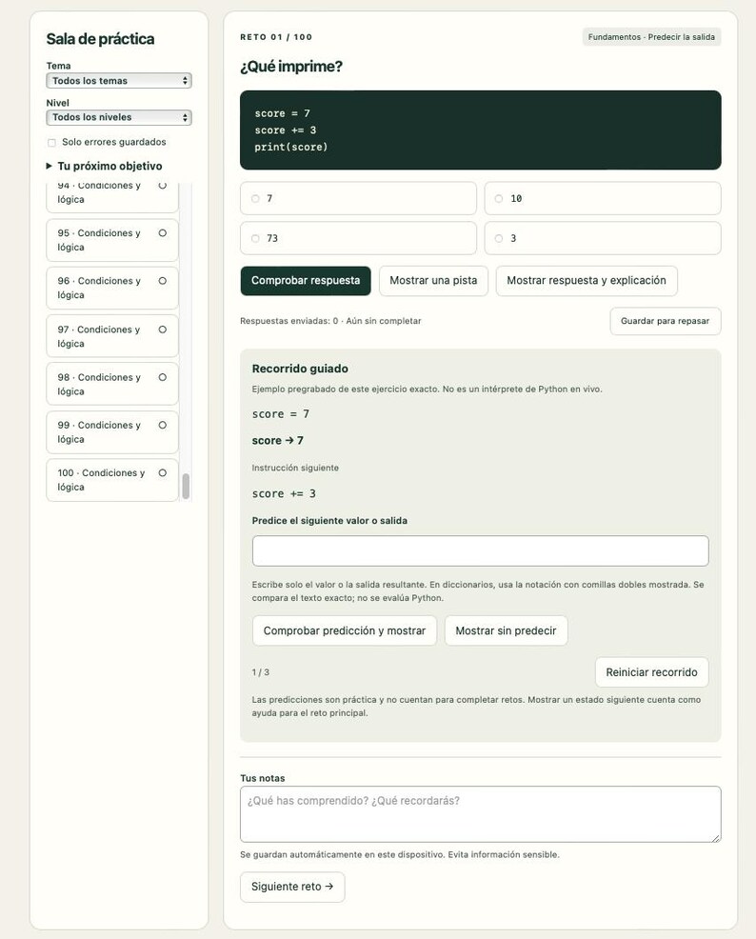Click 'Siguiente reto →' button
This screenshot has height=939, width=756.
[x=292, y=887]
